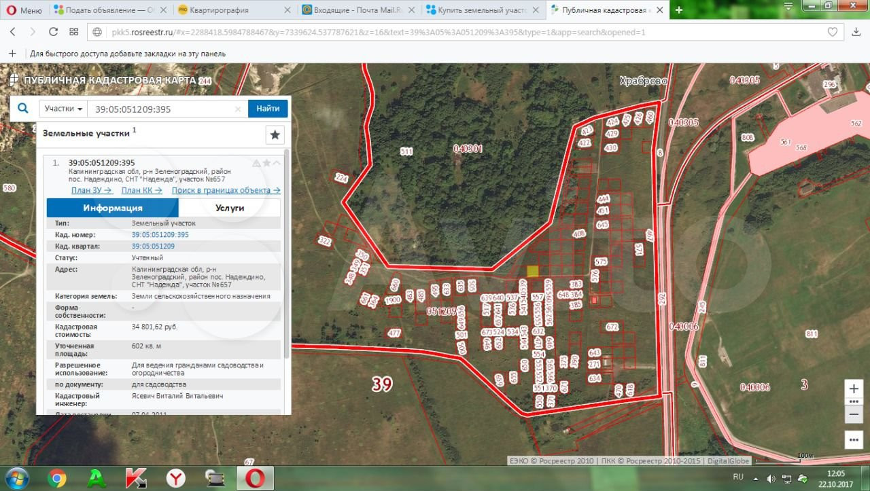
Task: Zoom out the map with minus button
Action: pyautogui.click(x=854, y=414)
